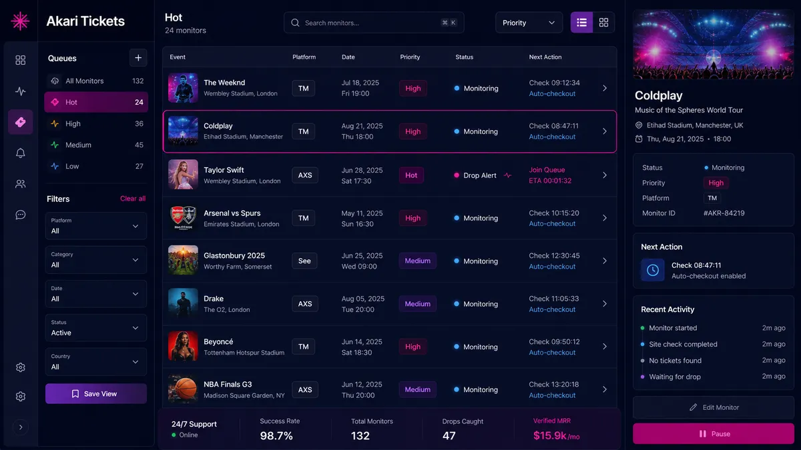Viewport: 801px width, 450px height.
Task: Expand the Taylor Swift row chevron
Action: point(605,175)
